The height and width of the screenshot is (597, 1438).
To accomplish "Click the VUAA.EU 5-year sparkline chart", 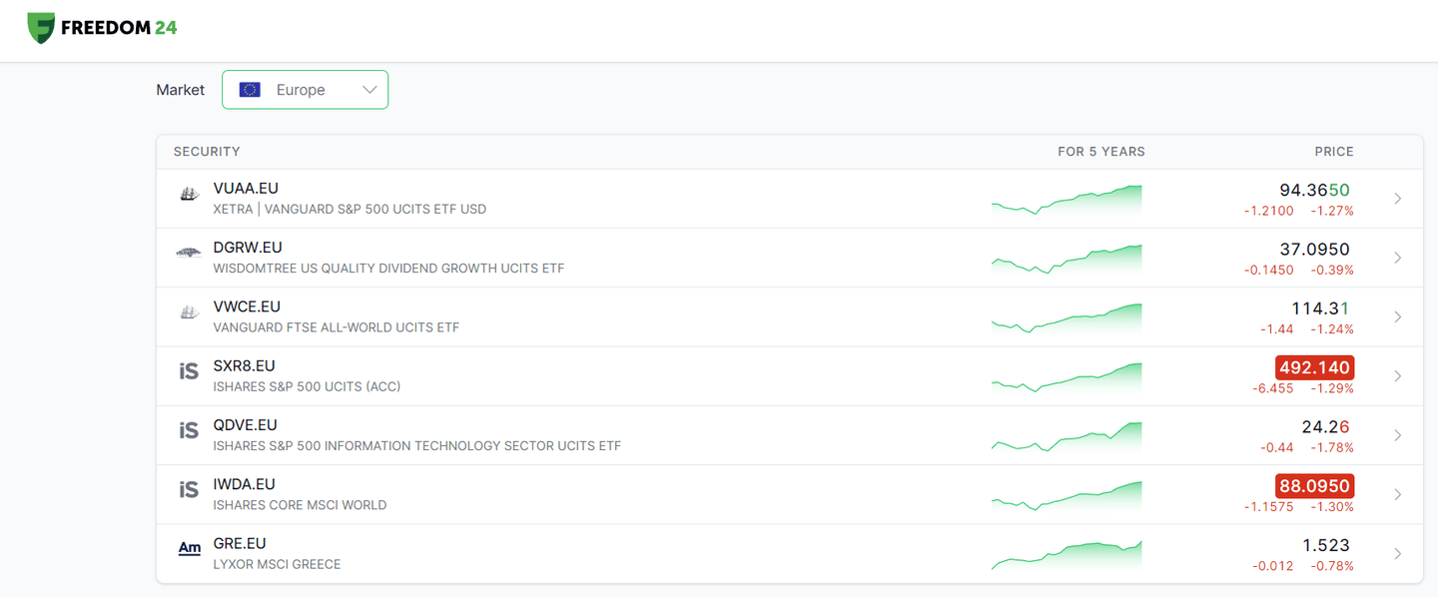I will pyautogui.click(x=1067, y=199).
